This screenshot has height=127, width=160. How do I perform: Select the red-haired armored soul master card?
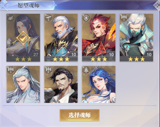(99, 38)
